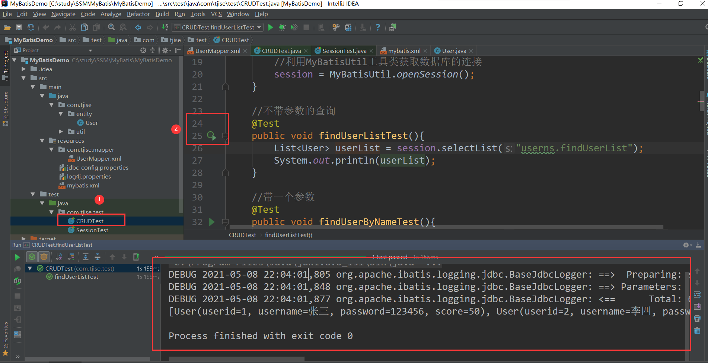Switch to User.java editor tab
This screenshot has height=363, width=708.
tap(454, 51)
